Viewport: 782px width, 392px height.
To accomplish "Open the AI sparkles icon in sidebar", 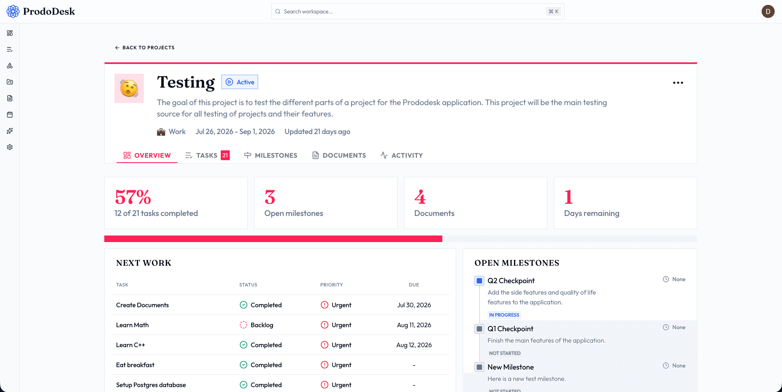I will point(10,131).
